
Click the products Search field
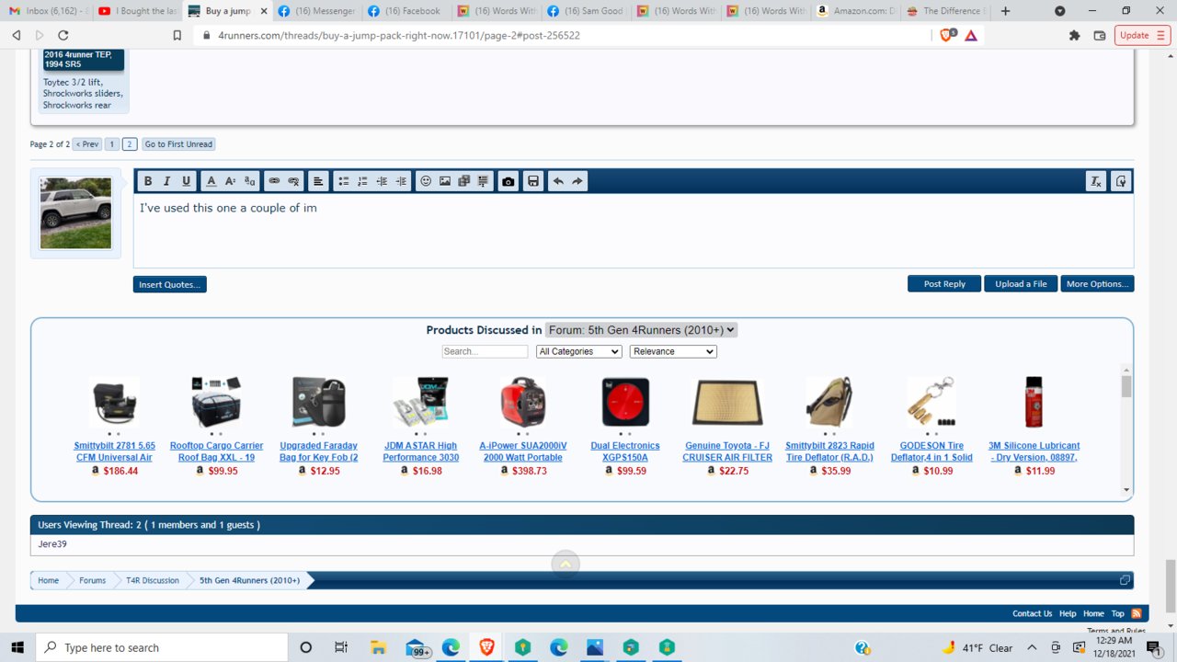485,351
